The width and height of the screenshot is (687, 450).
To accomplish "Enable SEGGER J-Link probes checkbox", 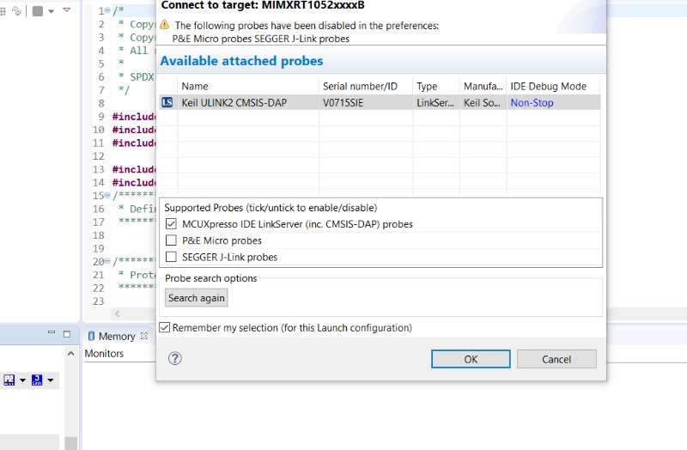I will tap(171, 257).
